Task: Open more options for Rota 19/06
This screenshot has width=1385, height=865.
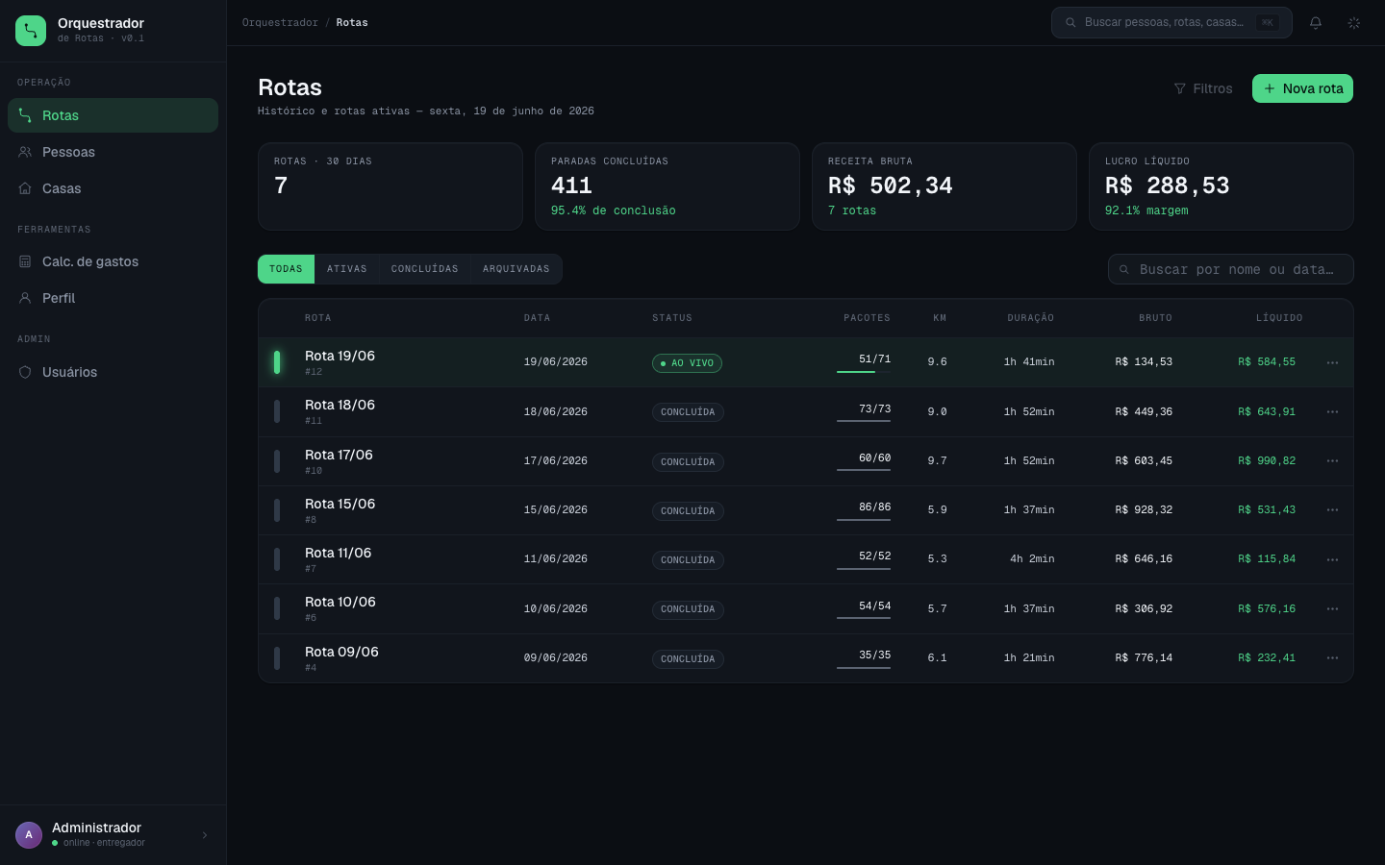Action: [x=1332, y=362]
